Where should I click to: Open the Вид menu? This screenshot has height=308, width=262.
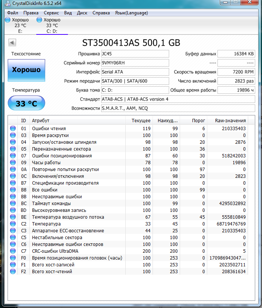(x=68, y=13)
